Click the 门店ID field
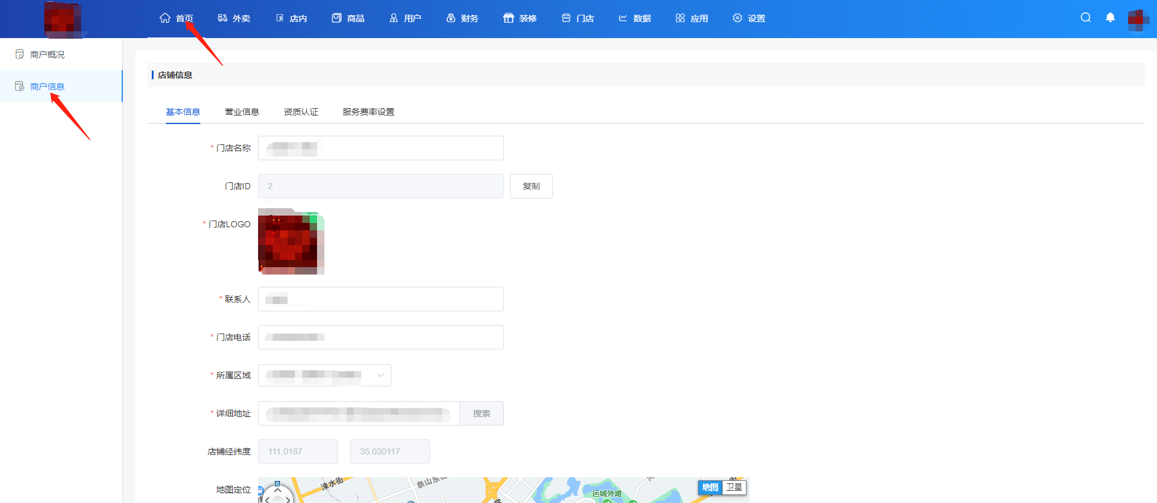The image size is (1157, 503). click(x=381, y=186)
